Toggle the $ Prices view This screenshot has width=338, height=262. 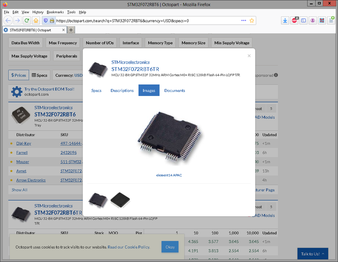click(x=19, y=75)
